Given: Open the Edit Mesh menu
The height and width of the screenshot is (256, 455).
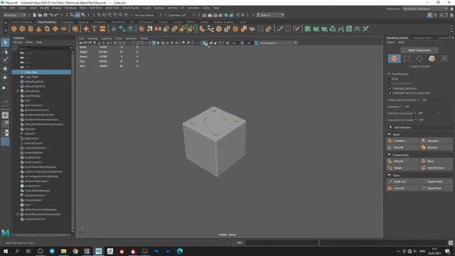Looking at the screenshot, I should click(x=96, y=8).
